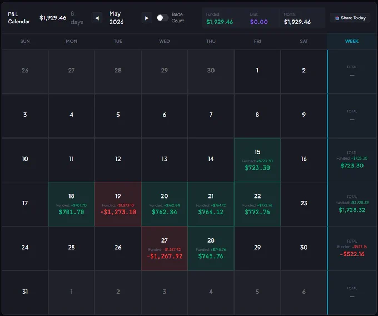This screenshot has width=378, height=316.
Task: Open May 19 loss cell -$1,273.10
Action: [x=118, y=204]
